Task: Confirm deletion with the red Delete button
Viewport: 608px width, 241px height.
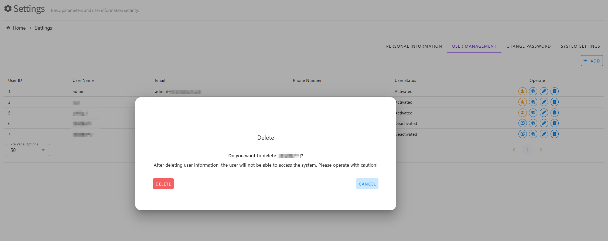Action: click(163, 184)
